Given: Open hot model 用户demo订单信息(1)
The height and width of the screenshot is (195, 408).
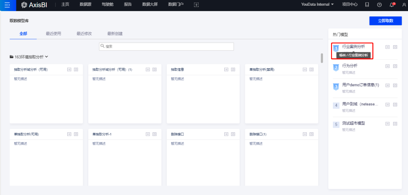Looking at the screenshot, I should [x=361, y=85].
